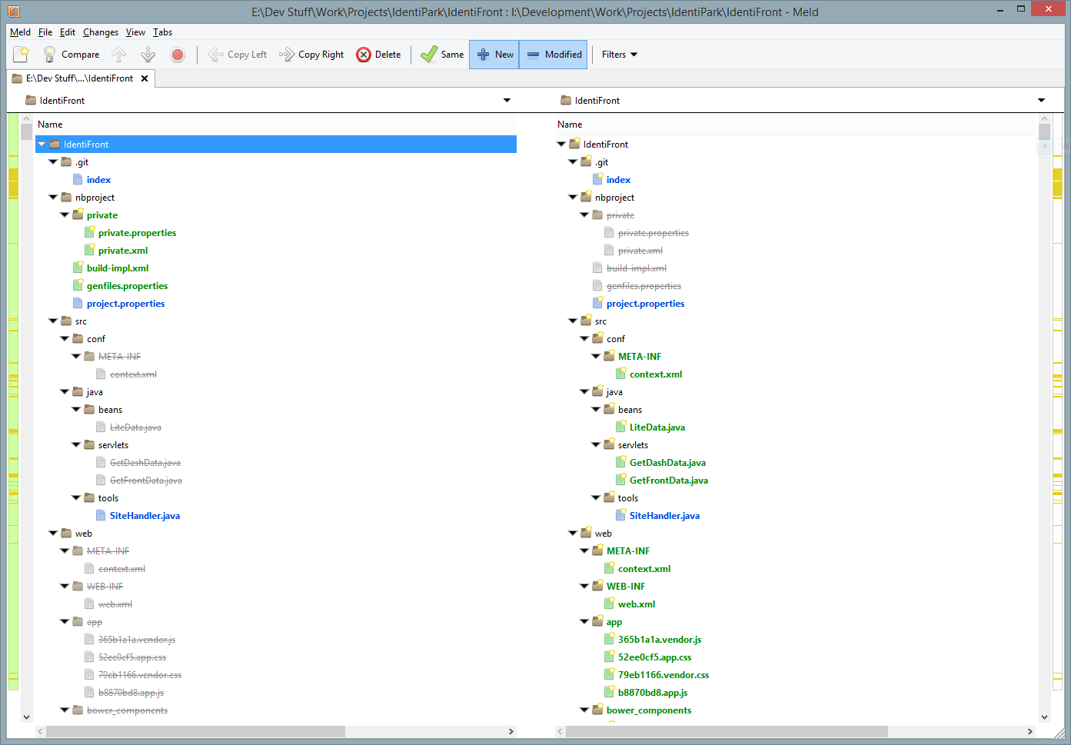1071x745 pixels.
Task: Click the Name column header in left pane
Action: pos(276,125)
